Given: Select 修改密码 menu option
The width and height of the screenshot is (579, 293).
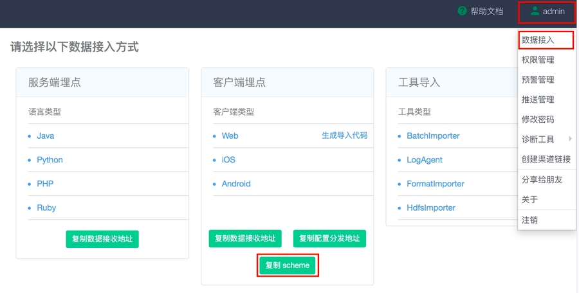Looking at the screenshot, I should [x=538, y=120].
